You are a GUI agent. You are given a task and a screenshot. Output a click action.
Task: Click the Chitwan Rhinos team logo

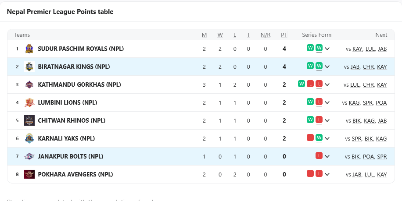[29, 120]
